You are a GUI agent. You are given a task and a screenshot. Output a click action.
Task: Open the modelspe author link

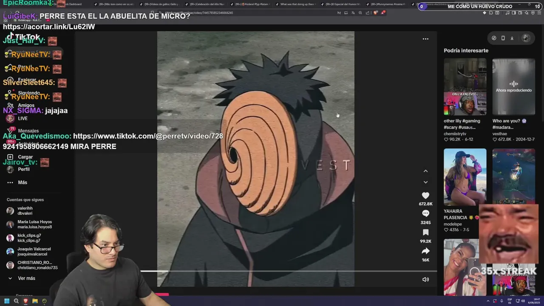[x=453, y=224]
